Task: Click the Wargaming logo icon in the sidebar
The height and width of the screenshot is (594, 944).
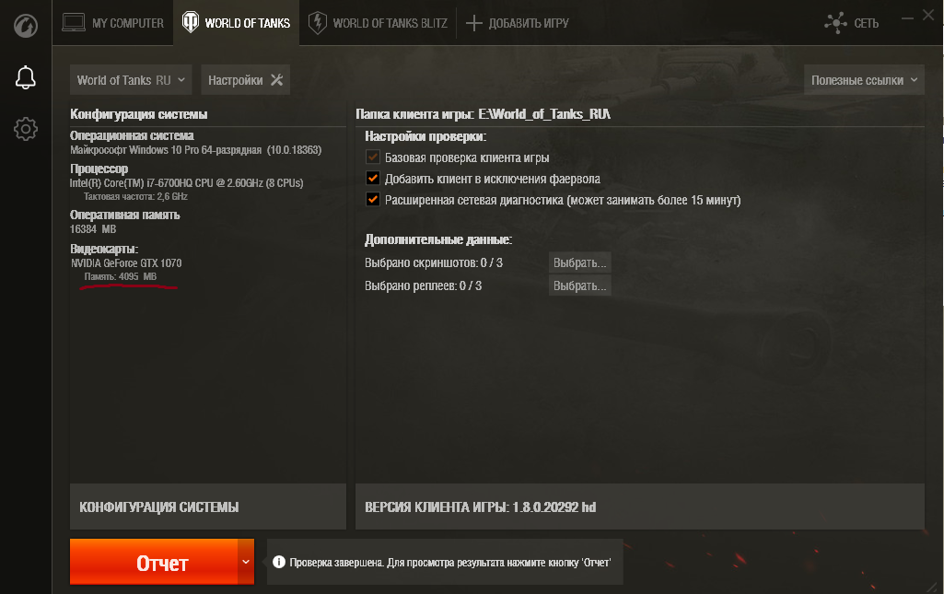Action: pos(25,25)
